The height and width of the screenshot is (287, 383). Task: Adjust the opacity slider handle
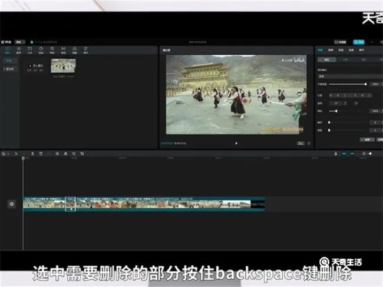(365, 84)
